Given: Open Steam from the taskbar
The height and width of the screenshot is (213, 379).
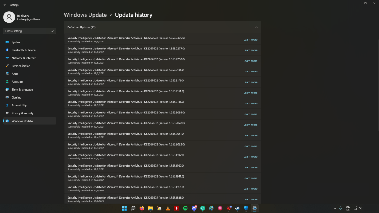Looking at the screenshot, I should tap(237, 208).
